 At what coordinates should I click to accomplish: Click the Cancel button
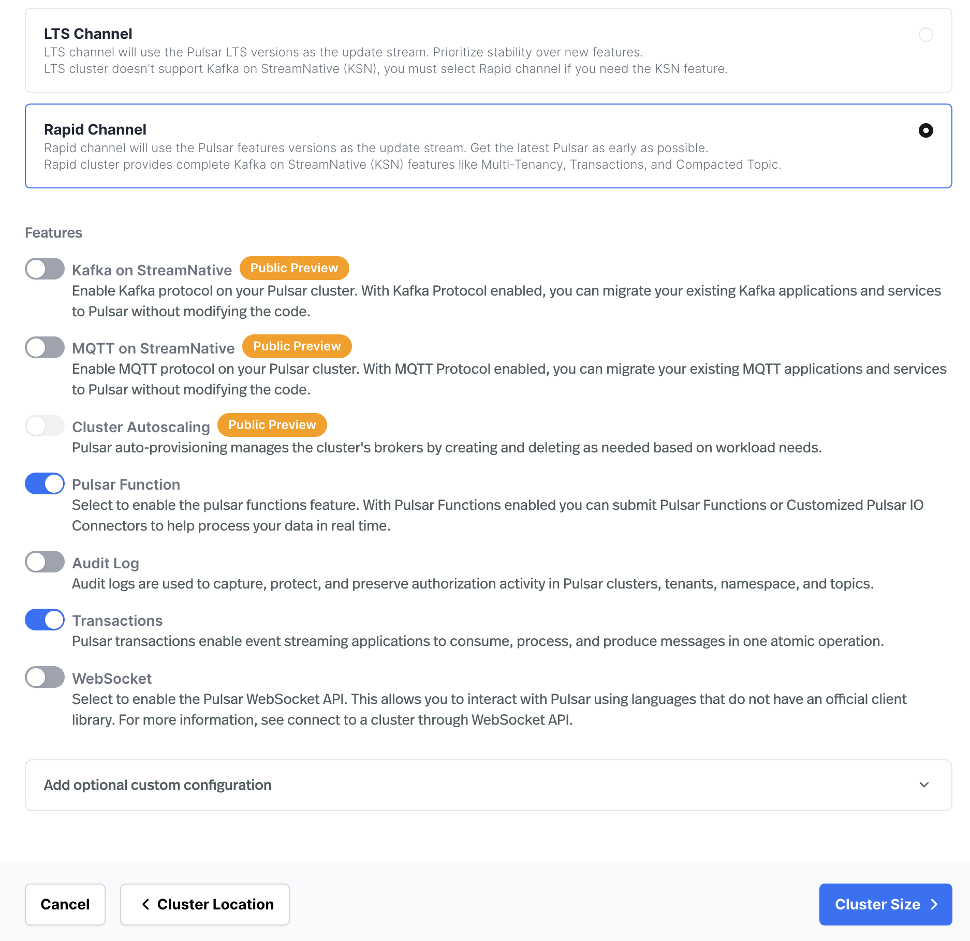tap(65, 904)
